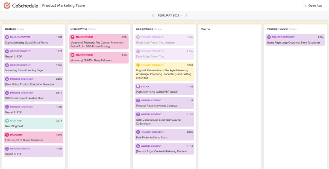329x169 pixels.
Task: Go to next month with right chevron
Action: click(x=186, y=15)
